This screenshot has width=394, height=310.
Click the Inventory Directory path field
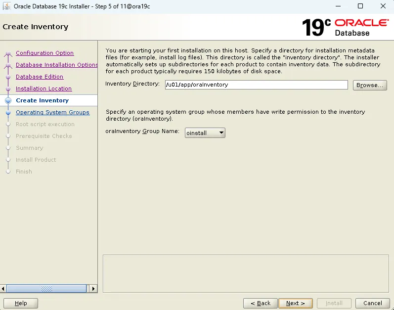256,85
